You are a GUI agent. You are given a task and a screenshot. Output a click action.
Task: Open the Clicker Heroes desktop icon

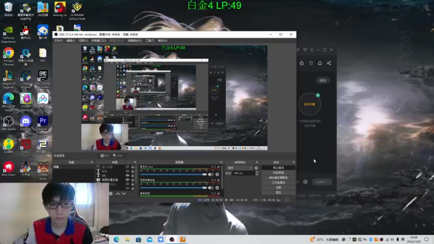pyautogui.click(x=25, y=102)
